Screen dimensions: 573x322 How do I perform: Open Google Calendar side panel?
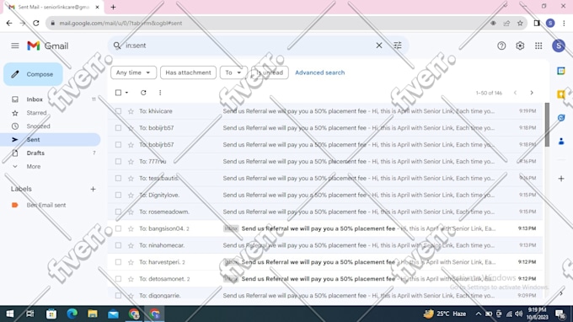(x=561, y=71)
